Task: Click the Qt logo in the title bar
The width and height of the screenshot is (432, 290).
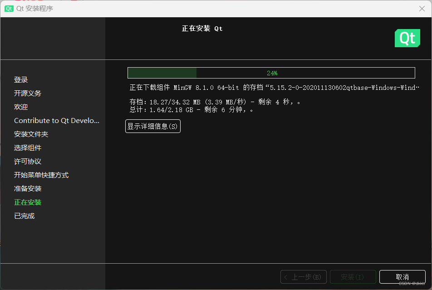Action: tap(9, 9)
